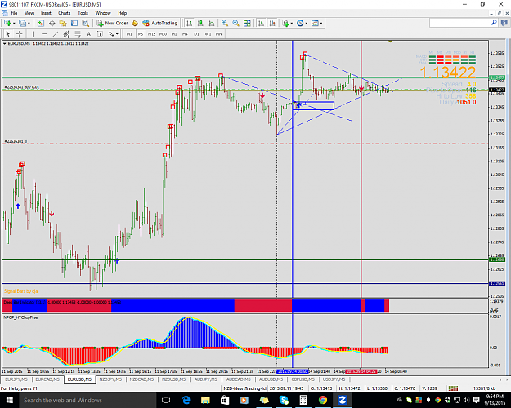The image size is (511, 408).
Task: Click the New Order button
Action: (x=112, y=23)
